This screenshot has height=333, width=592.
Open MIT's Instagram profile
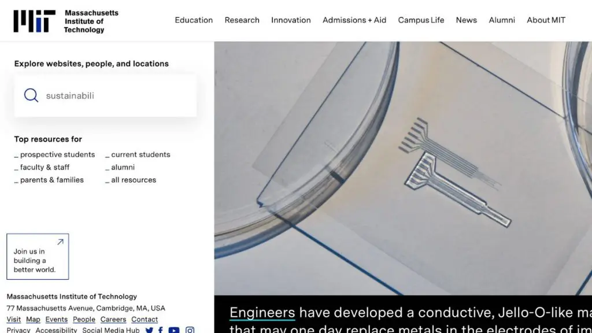(x=190, y=330)
